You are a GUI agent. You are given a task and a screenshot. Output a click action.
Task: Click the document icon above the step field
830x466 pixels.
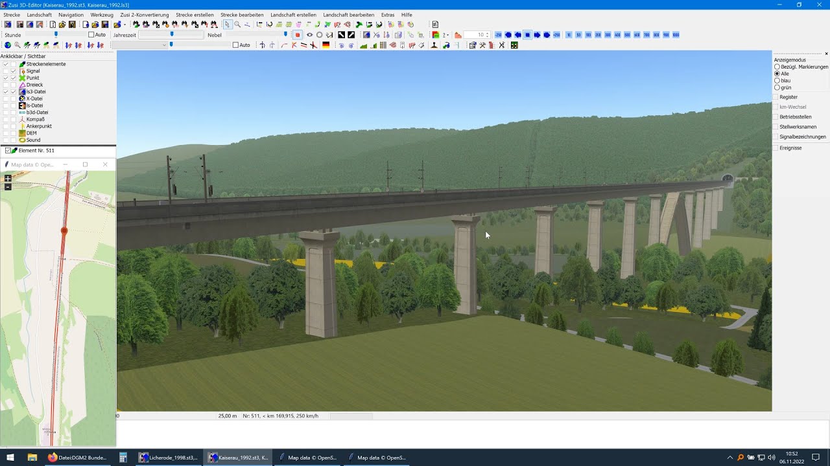(435, 25)
